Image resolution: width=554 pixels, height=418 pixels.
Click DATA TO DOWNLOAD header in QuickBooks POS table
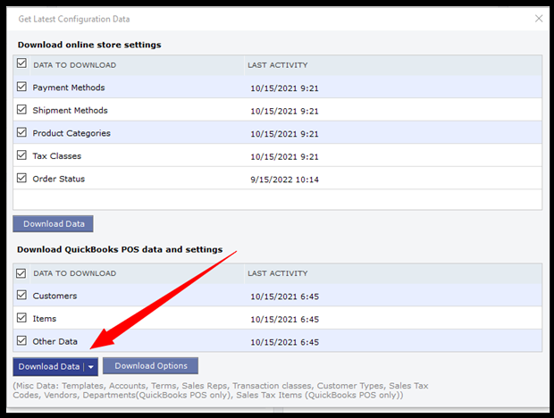click(74, 273)
